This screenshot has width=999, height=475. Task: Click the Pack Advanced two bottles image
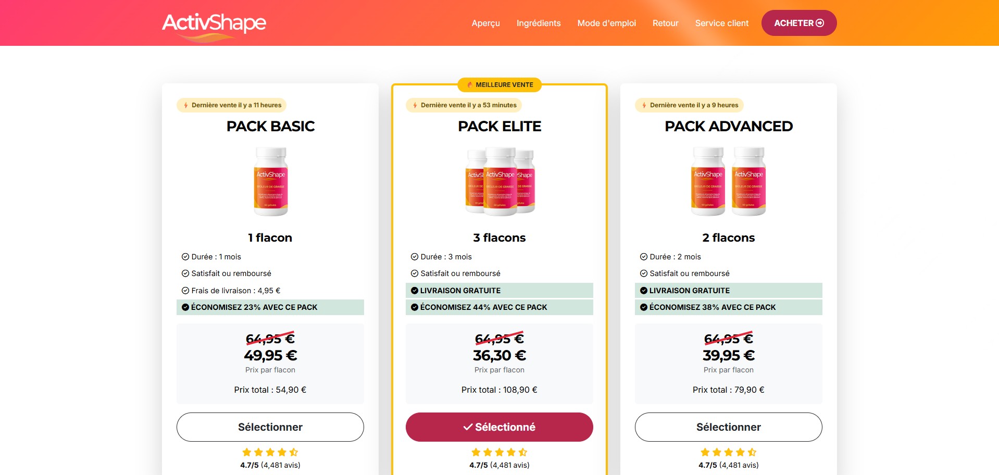click(728, 181)
